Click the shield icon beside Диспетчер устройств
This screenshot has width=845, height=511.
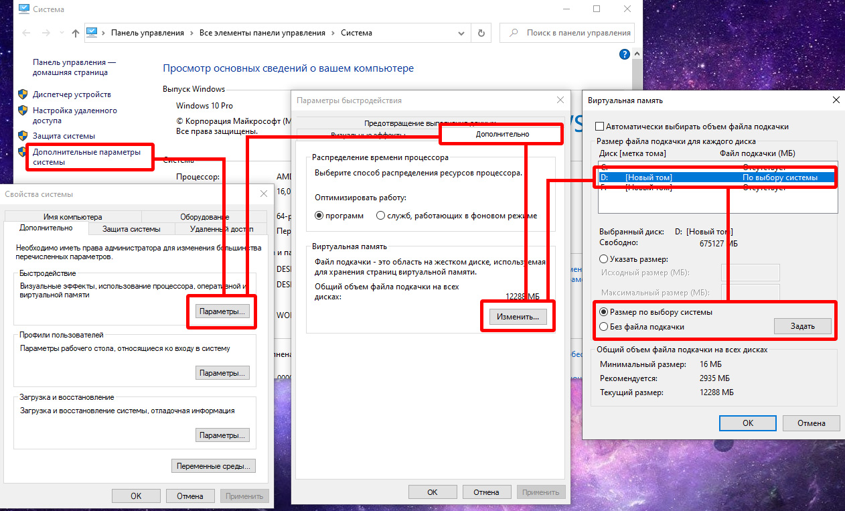click(x=22, y=94)
